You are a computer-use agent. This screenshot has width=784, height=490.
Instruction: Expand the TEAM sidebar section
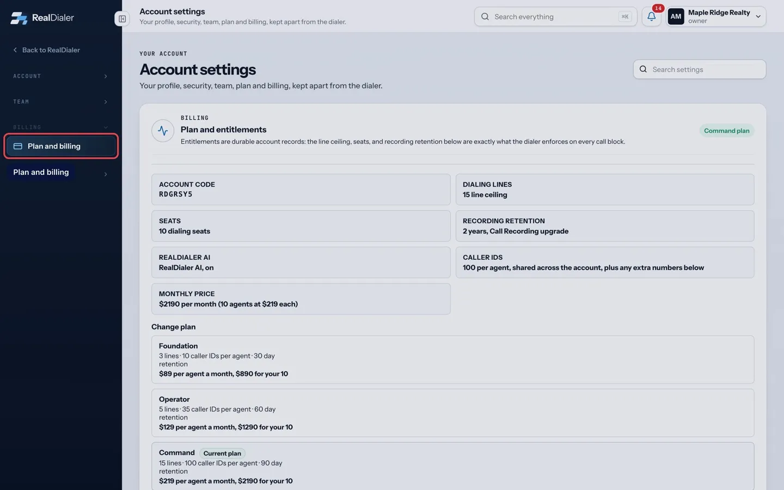pos(60,102)
